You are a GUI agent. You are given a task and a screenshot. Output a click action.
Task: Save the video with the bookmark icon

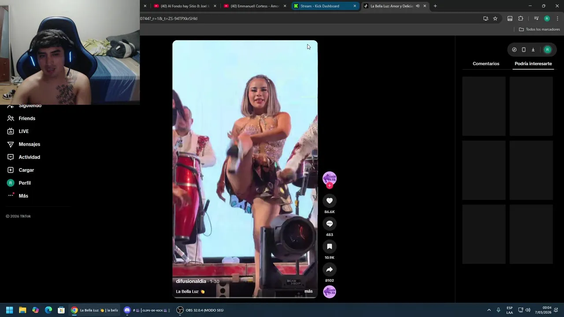click(329, 247)
